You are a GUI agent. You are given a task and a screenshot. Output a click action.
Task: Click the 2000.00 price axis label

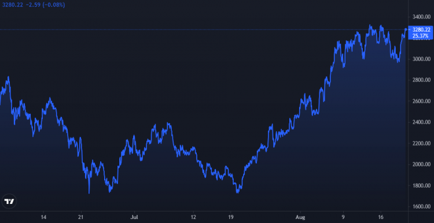[421, 165]
